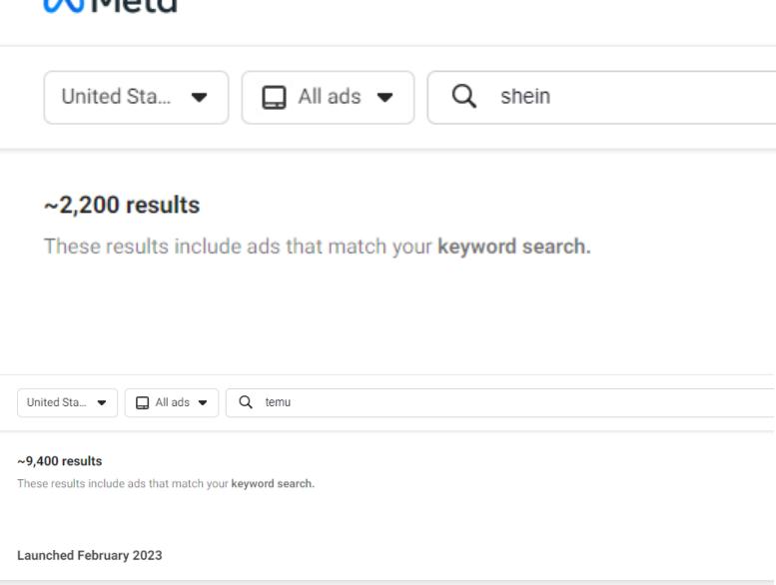Click bold 'keyword search.' under 2,200 results
776x585 pixels.
[x=514, y=247]
